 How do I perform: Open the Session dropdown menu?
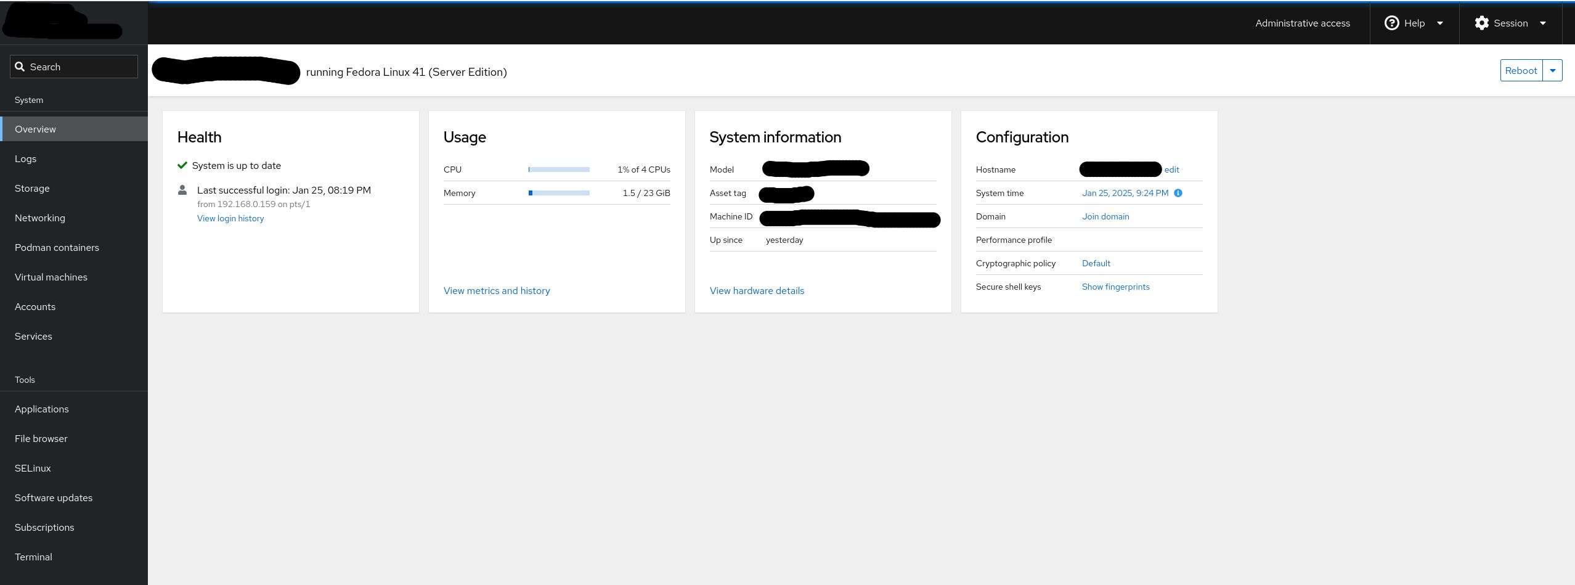tap(1510, 23)
